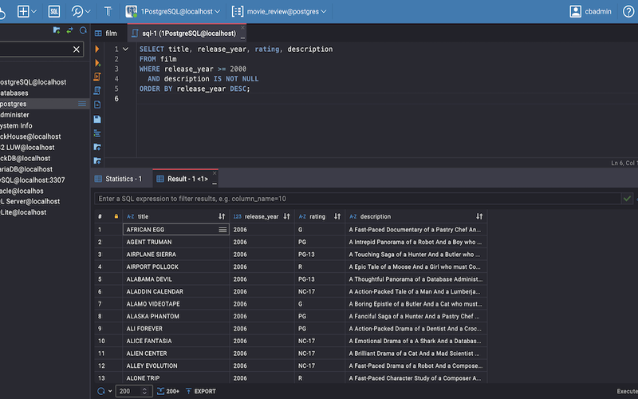The image size is (638, 399).
Task: Show the execution plan icon
Action: 97,90
